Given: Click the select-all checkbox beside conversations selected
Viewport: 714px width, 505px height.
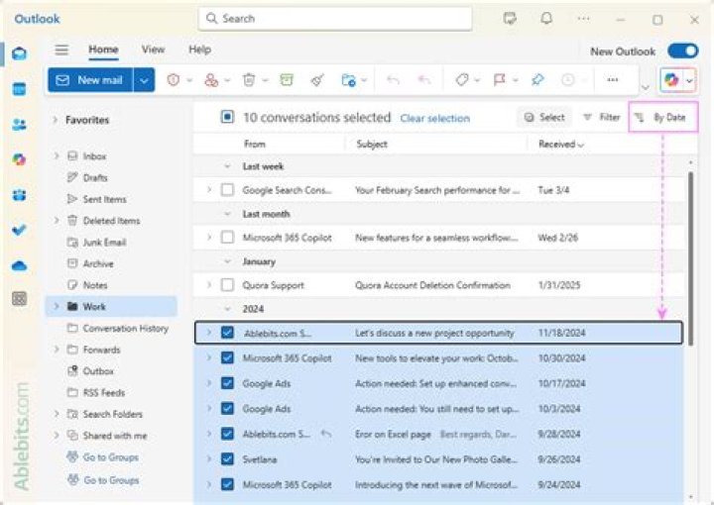Looking at the screenshot, I should click(227, 117).
